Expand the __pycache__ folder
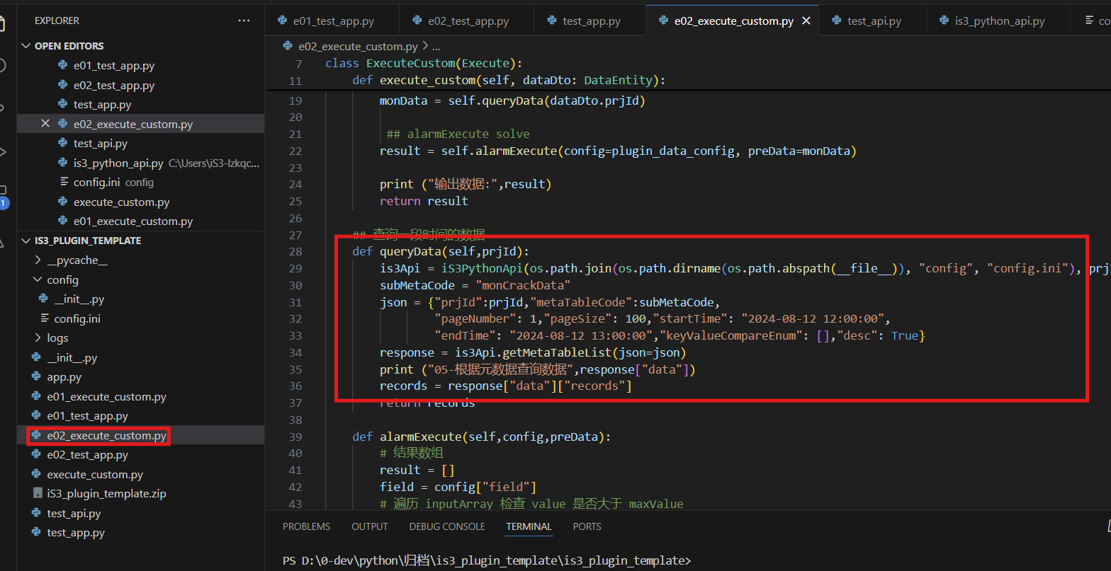 (x=38, y=260)
